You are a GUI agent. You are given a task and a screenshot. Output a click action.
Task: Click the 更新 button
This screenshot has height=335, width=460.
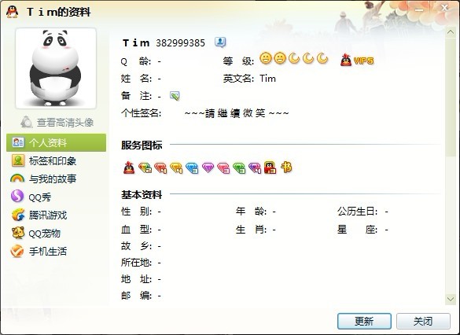(364, 321)
